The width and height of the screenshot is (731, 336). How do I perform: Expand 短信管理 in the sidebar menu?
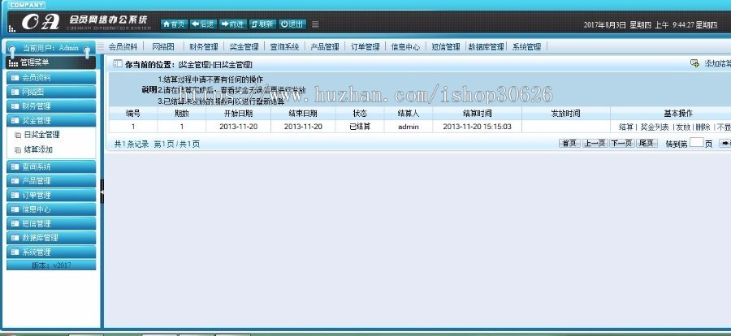[51, 223]
